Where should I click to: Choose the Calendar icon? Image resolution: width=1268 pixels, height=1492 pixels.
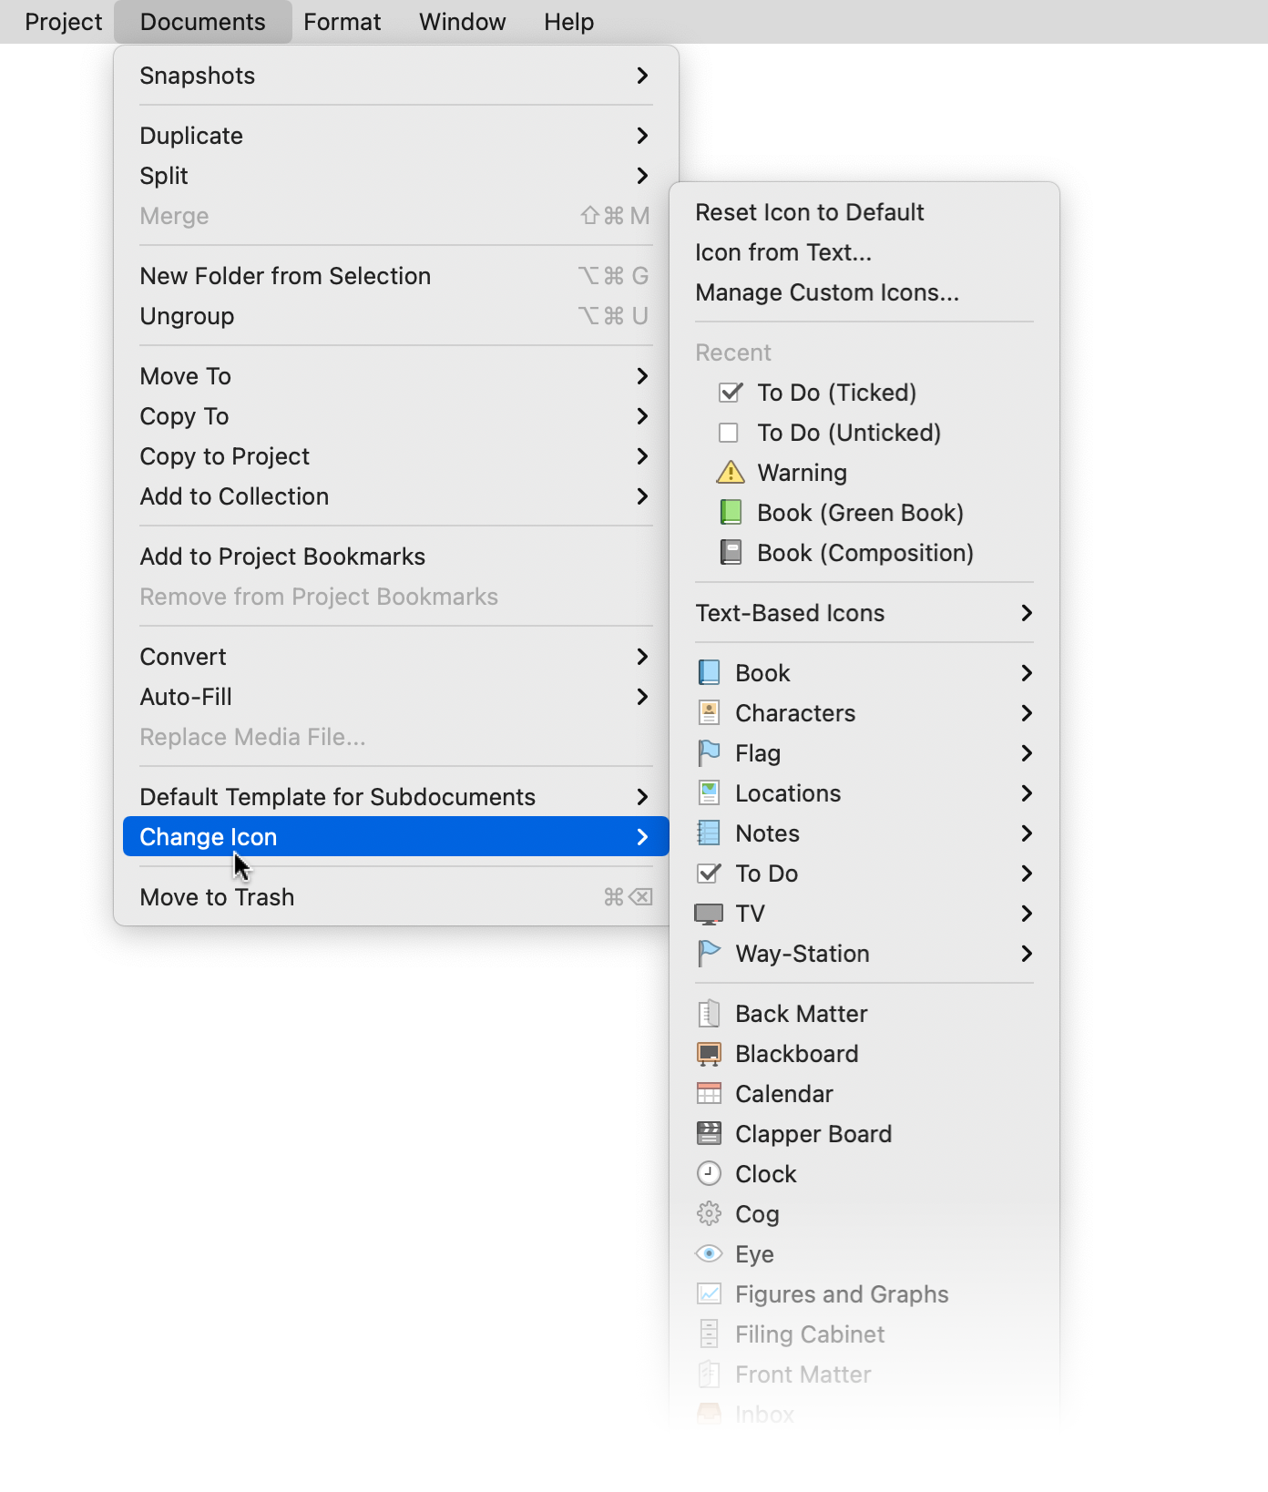(783, 1094)
